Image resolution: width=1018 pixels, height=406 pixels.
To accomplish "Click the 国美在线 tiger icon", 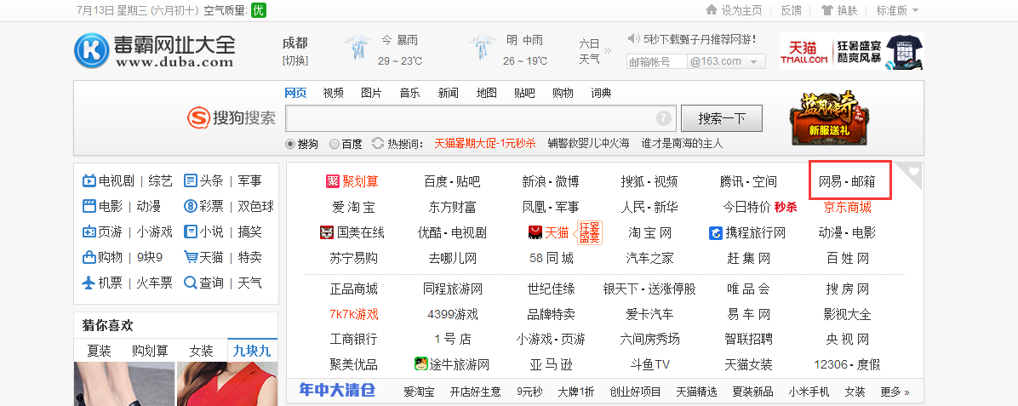I will (327, 232).
